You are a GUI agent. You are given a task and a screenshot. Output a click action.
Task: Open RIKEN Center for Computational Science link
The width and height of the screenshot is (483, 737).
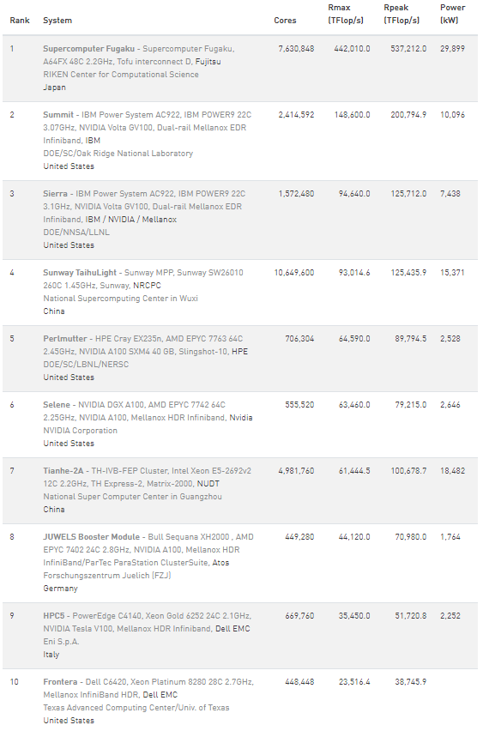121,75
